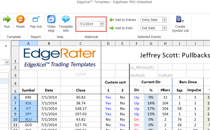
Task: Click the Custom sort heading cell
Action: (115, 82)
